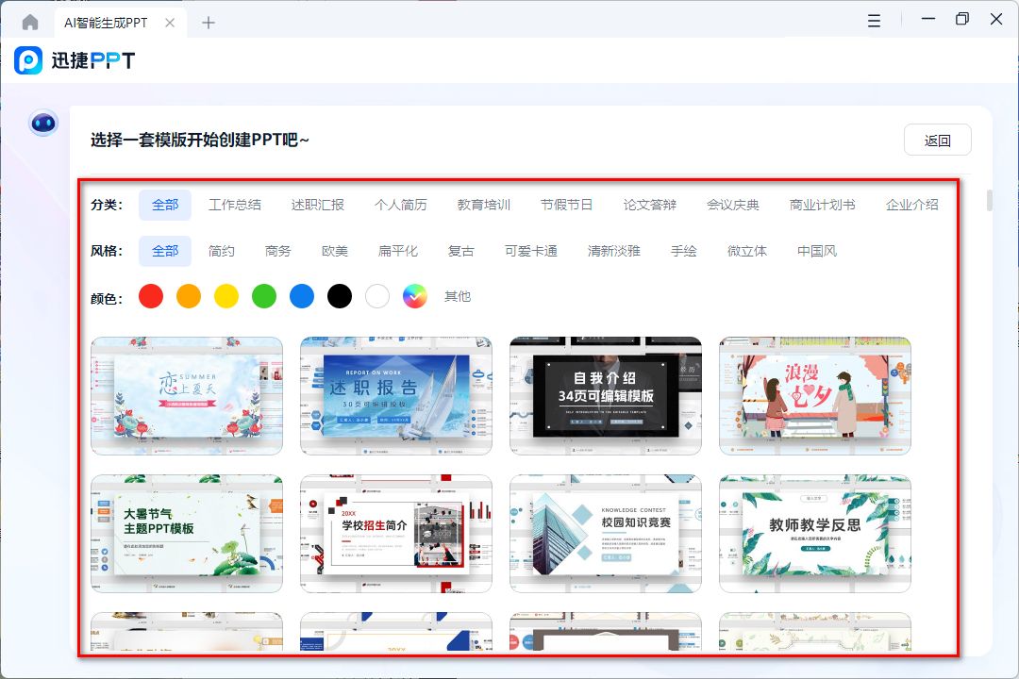Filter category by 述职汇报

[x=318, y=205]
